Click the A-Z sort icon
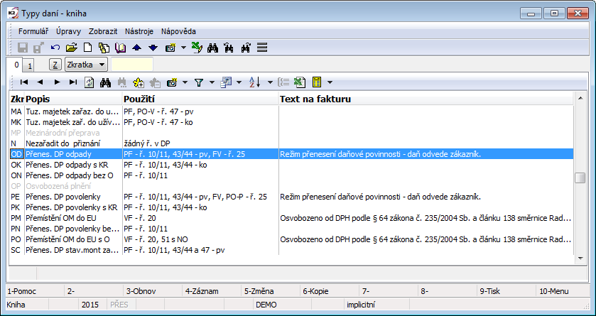 [x=254, y=82]
